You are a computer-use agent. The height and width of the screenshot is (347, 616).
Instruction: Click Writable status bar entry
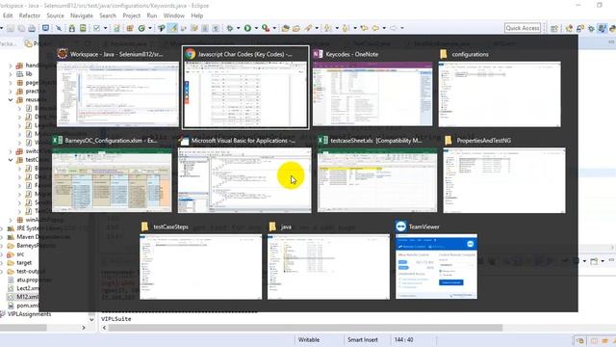click(x=309, y=340)
